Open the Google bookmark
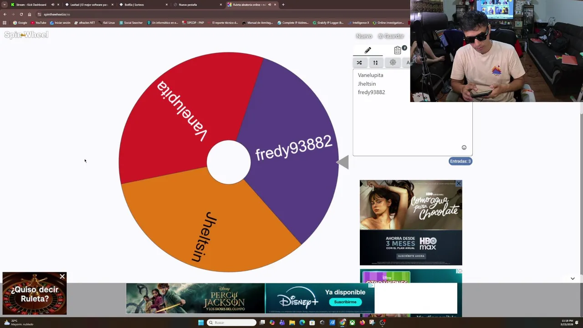583x328 pixels. coord(20,23)
